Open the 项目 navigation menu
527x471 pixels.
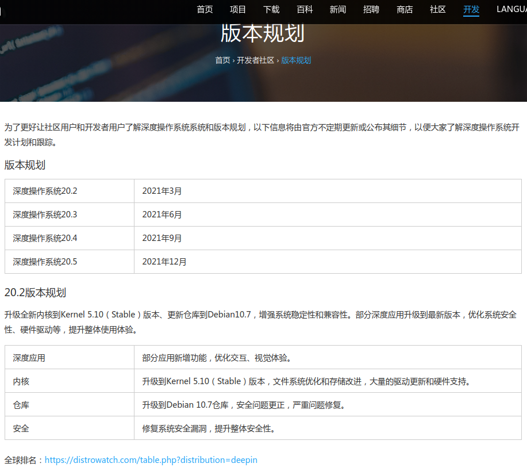(x=238, y=9)
